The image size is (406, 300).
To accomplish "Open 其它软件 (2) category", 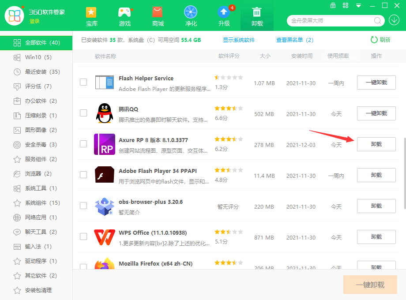I will click(x=36, y=276).
